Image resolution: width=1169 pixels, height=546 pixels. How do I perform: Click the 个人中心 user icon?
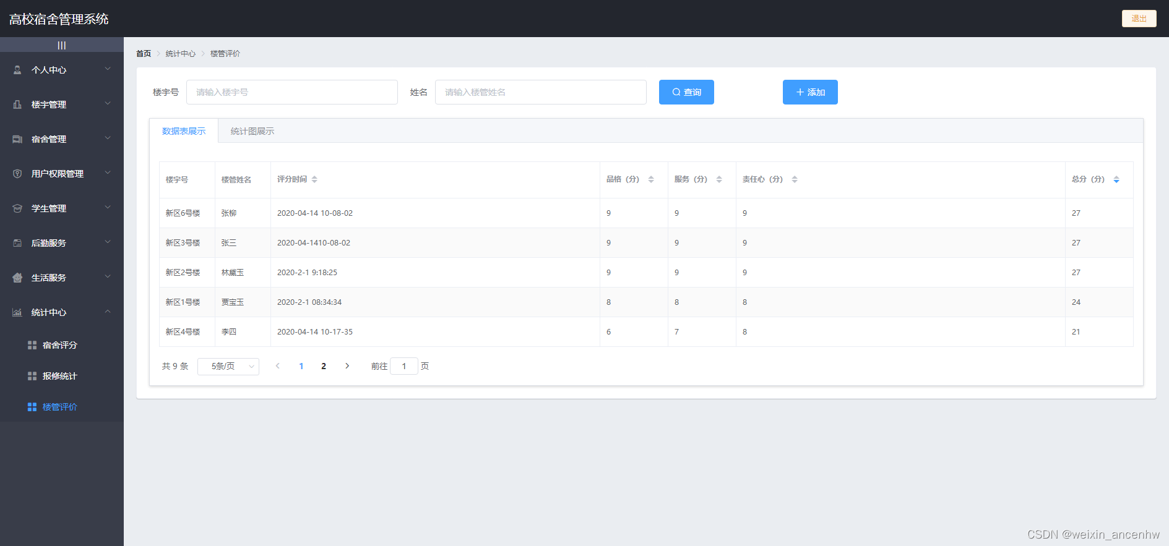point(17,70)
